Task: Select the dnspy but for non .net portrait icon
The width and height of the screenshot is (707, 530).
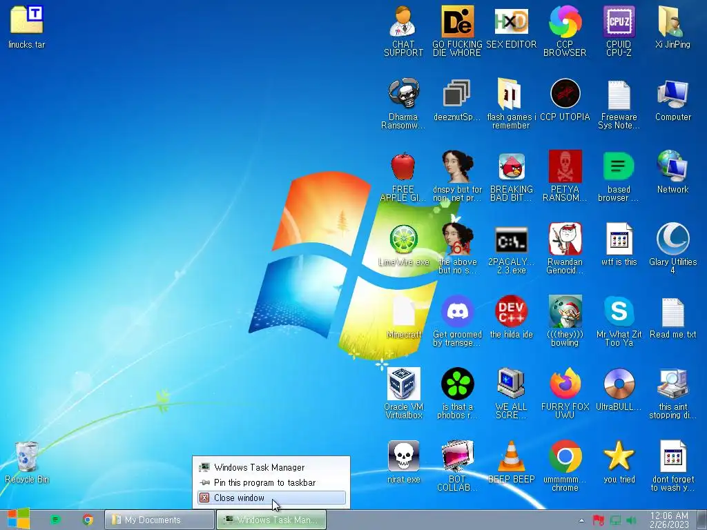Action: [457, 166]
